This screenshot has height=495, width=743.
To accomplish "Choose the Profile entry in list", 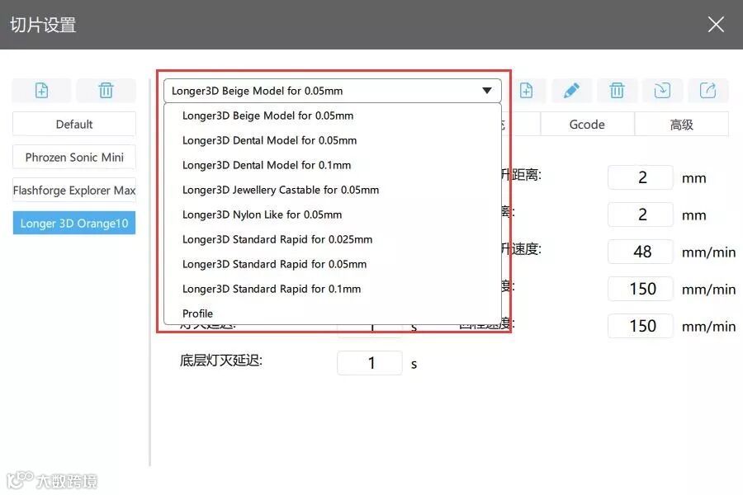I will tap(332, 313).
